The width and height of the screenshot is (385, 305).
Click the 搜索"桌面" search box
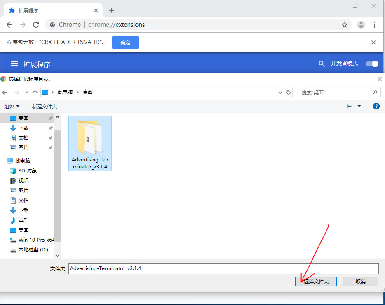click(339, 93)
